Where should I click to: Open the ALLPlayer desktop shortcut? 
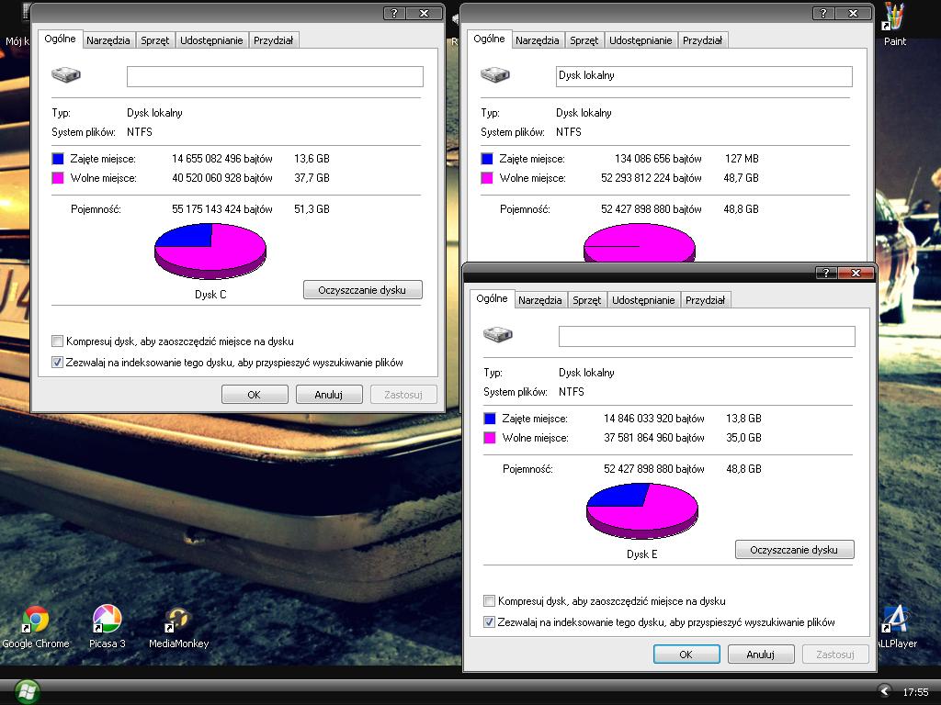click(x=895, y=620)
